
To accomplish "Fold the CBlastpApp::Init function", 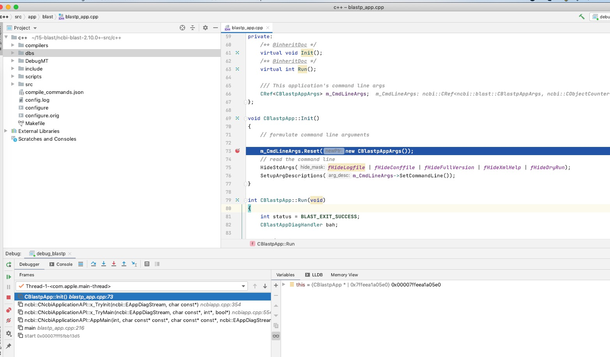I will [x=246, y=118].
